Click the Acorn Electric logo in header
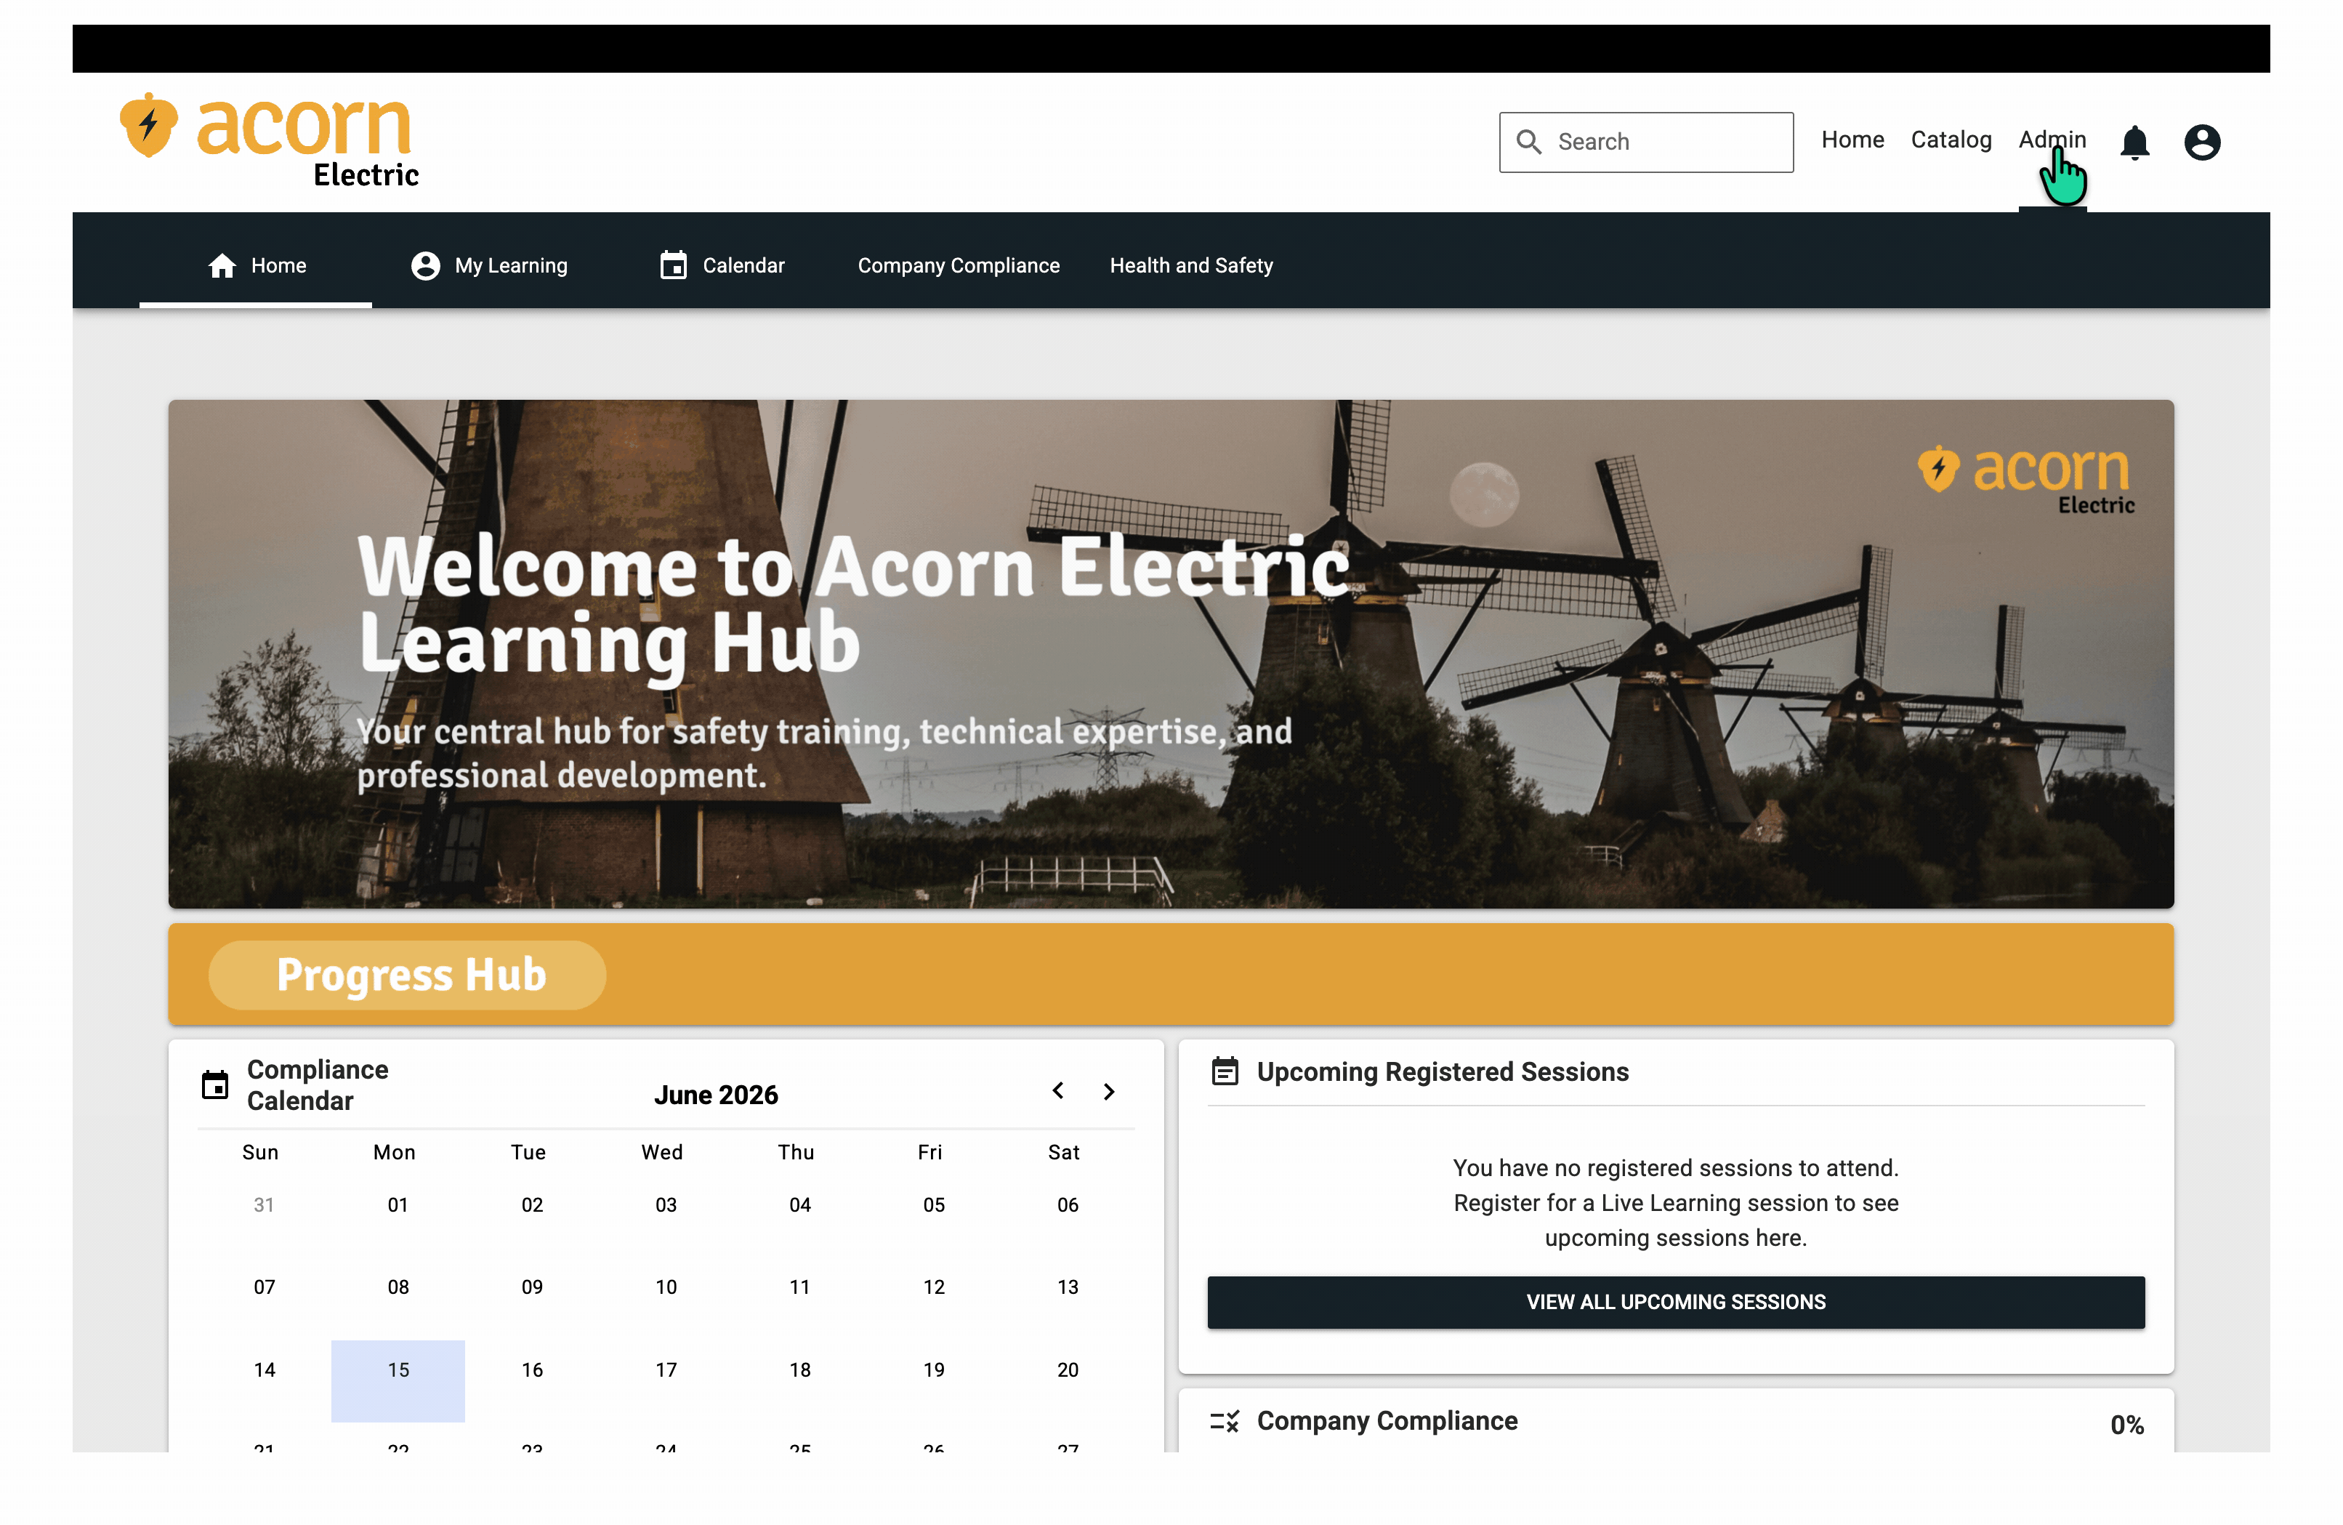The image size is (2343, 1525). coord(269,140)
